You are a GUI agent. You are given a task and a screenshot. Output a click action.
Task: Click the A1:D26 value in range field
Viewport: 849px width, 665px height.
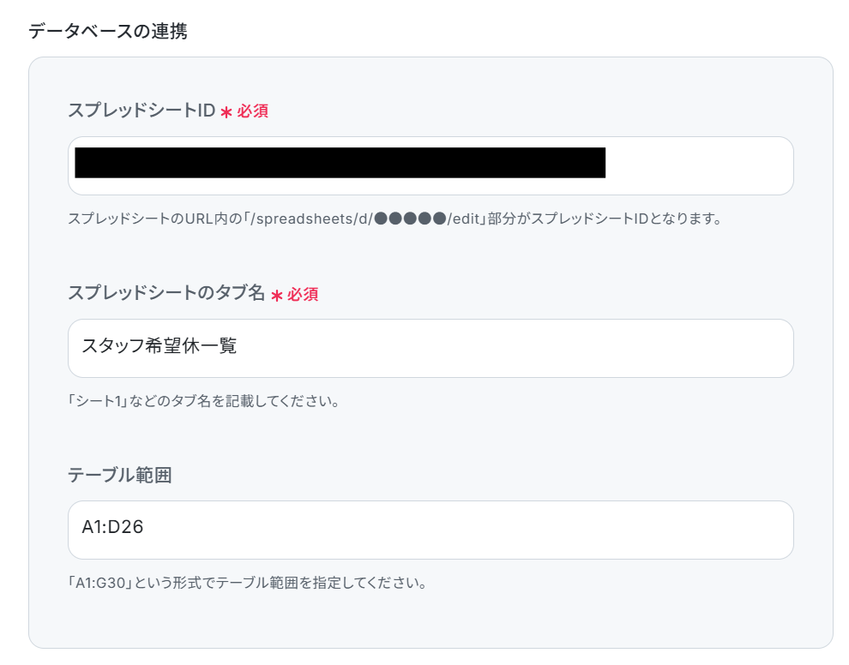(x=112, y=527)
